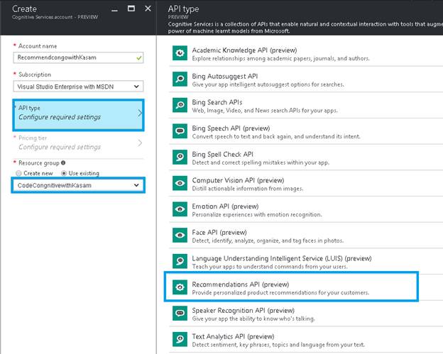Click the Speaker Recognition API icon
Image resolution: width=443 pixels, height=354 pixels.
(x=180, y=313)
